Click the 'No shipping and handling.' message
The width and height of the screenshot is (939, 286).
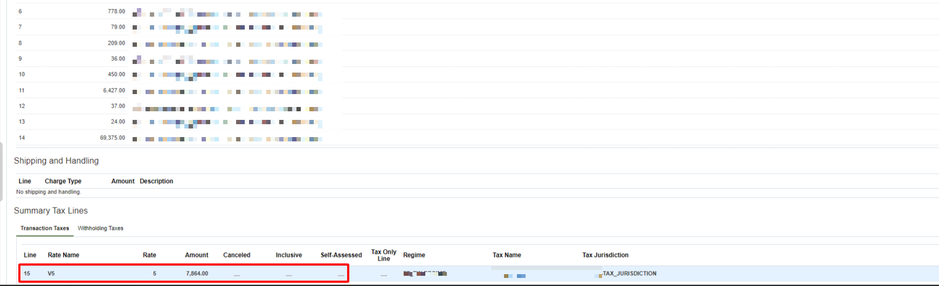coord(49,192)
